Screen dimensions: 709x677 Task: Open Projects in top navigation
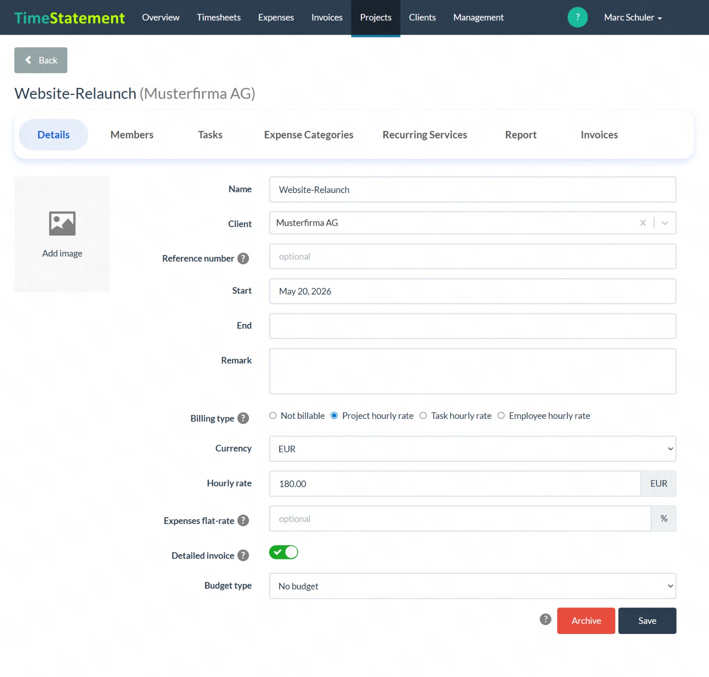click(376, 17)
